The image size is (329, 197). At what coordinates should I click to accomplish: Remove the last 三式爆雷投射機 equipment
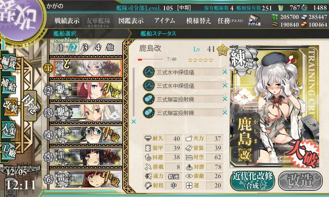tap(225, 112)
